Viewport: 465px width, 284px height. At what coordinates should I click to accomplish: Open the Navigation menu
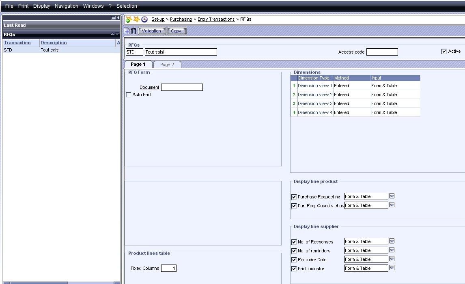tap(66, 6)
